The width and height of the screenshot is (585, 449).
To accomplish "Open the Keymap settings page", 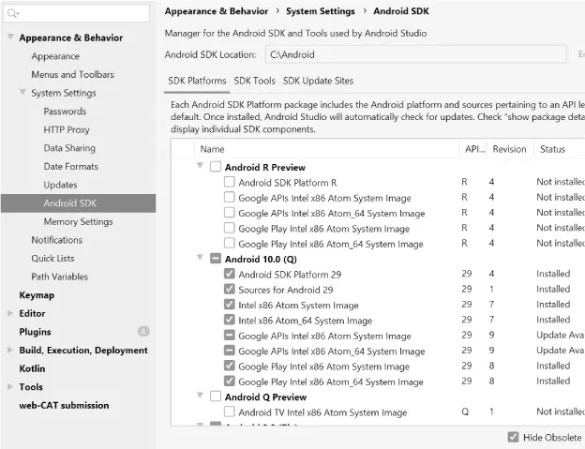I will tap(37, 295).
